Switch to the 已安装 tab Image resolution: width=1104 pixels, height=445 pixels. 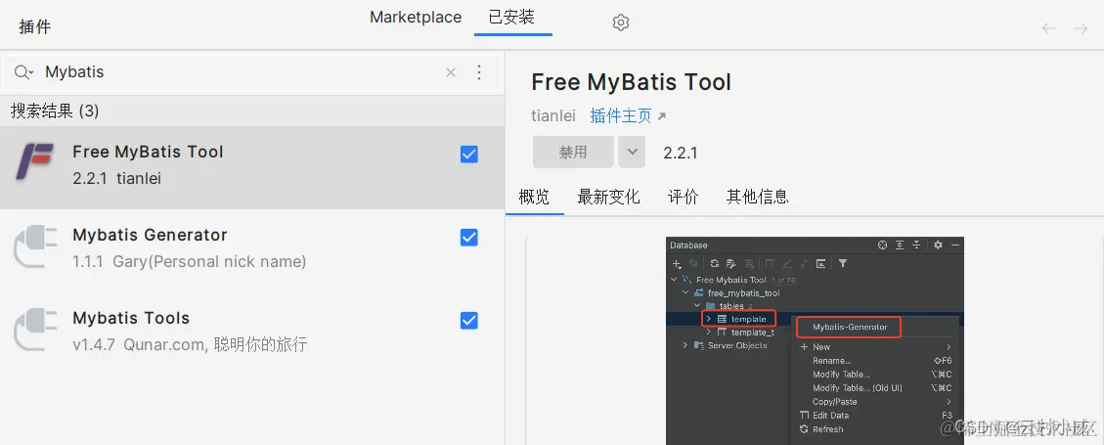tap(511, 18)
